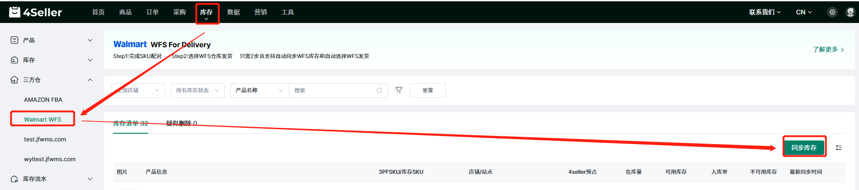Open 采购 in top navigation
The height and width of the screenshot is (190, 859).
[179, 12]
